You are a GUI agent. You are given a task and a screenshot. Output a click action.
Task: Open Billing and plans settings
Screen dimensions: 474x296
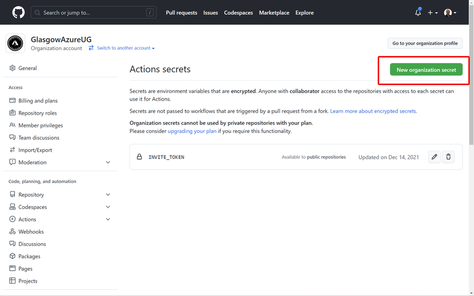pos(38,101)
